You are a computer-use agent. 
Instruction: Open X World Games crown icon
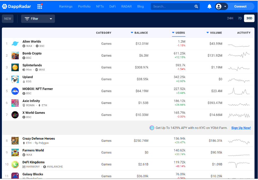pos(15,115)
